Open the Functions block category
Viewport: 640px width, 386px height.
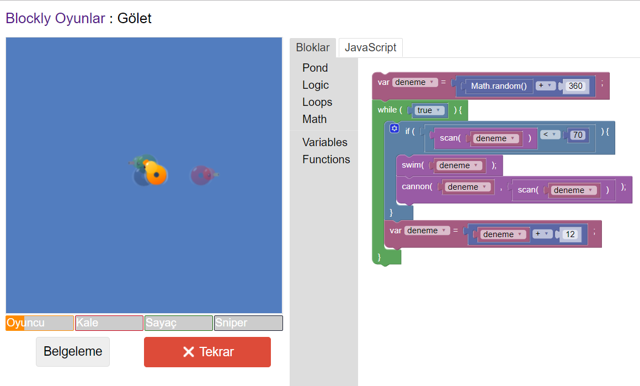[x=326, y=159]
